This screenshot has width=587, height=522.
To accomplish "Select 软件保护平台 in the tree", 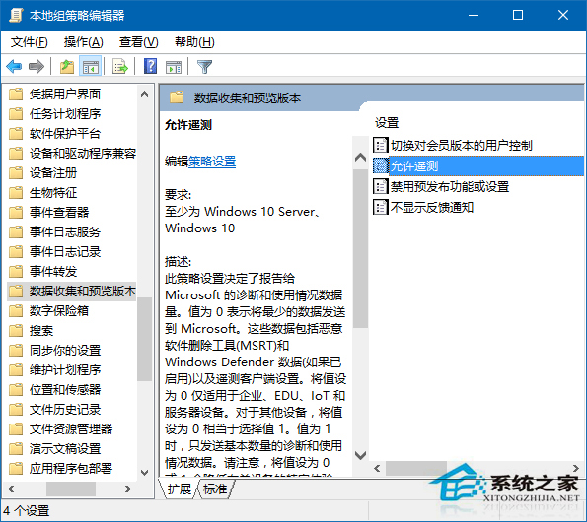I will [x=65, y=133].
